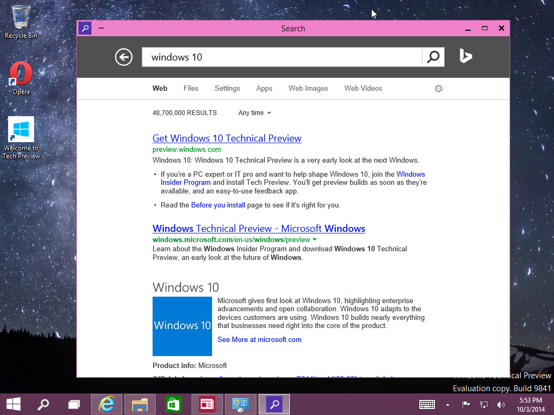Viewport: 554px width, 415px height.
Task: Minimize the Search window
Action: point(468,29)
